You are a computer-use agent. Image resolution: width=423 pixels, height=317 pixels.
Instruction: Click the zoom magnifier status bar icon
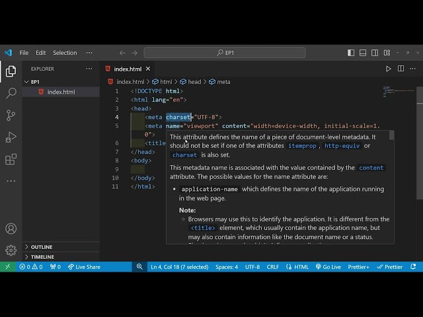[x=139, y=267]
